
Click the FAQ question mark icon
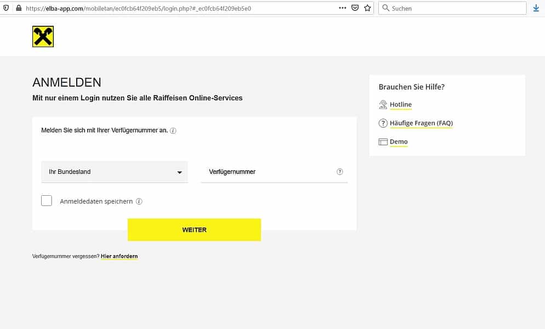coord(383,123)
